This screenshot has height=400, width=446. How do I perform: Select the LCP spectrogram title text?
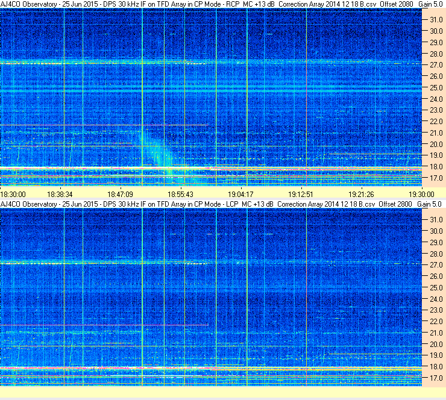[x=221, y=204]
